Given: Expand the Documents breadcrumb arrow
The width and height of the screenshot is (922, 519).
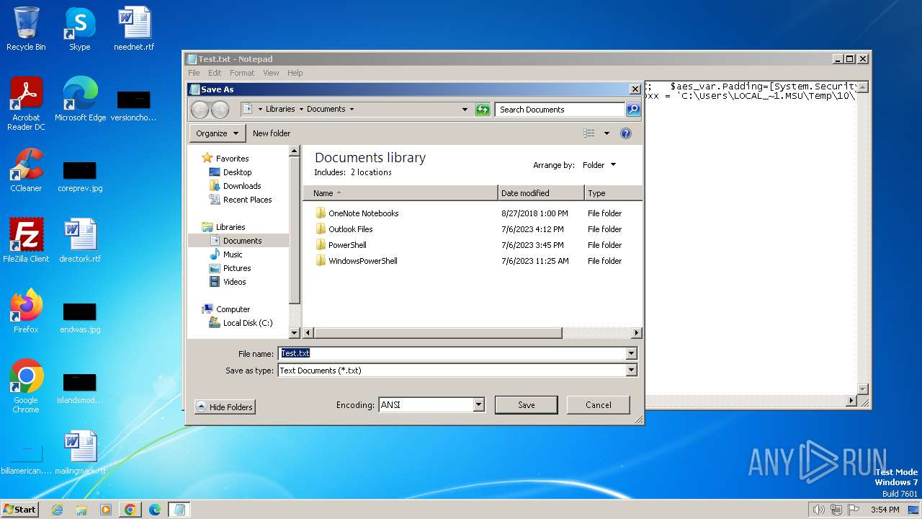Looking at the screenshot, I should (352, 110).
